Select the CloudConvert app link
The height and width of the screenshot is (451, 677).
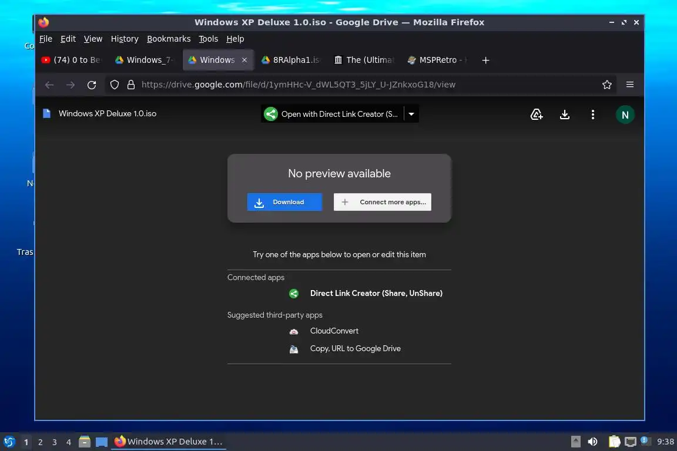(334, 331)
